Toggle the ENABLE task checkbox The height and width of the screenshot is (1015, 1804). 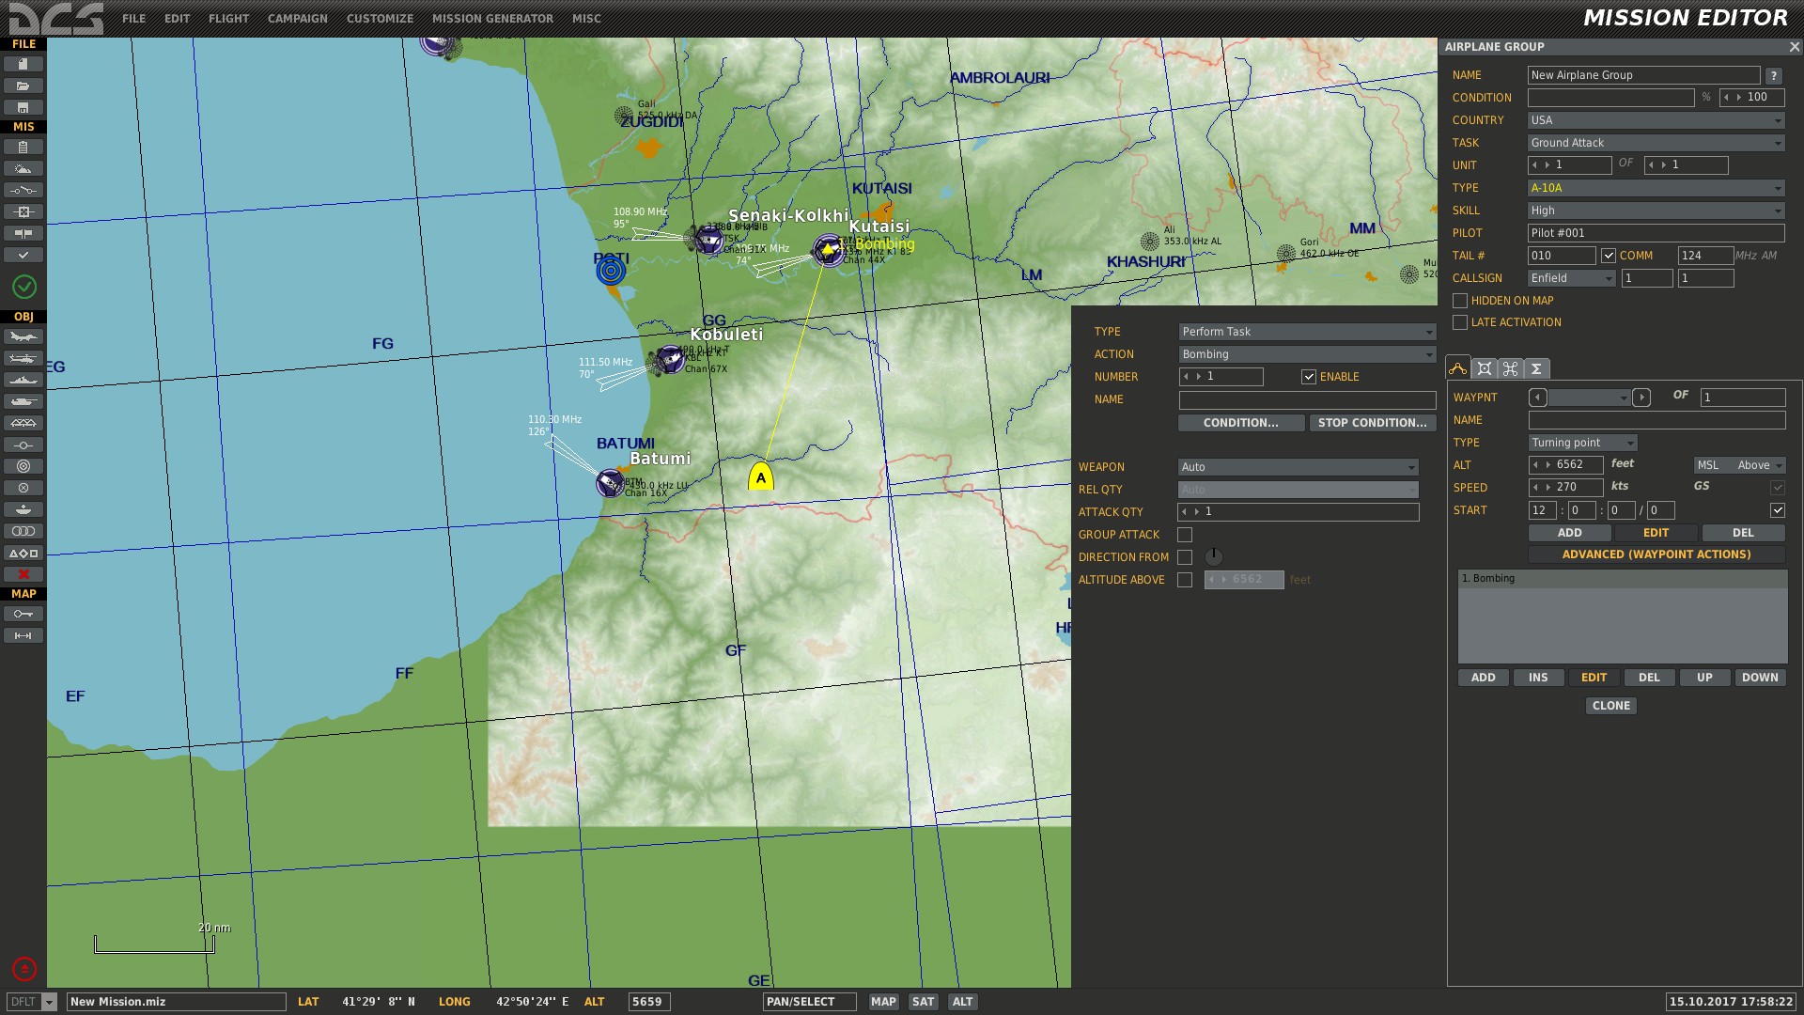(1309, 377)
